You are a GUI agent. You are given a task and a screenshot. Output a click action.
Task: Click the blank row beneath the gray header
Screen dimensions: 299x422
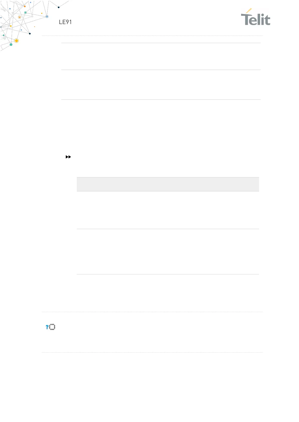coord(168,210)
